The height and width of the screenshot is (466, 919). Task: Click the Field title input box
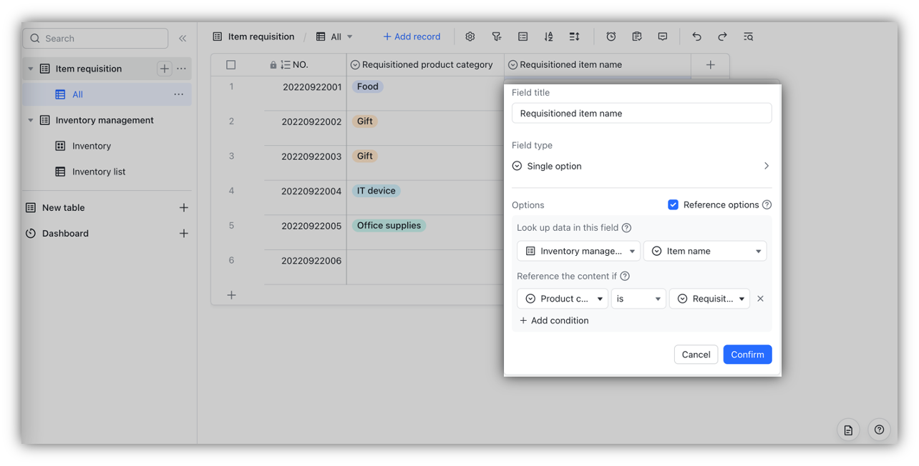coord(641,112)
